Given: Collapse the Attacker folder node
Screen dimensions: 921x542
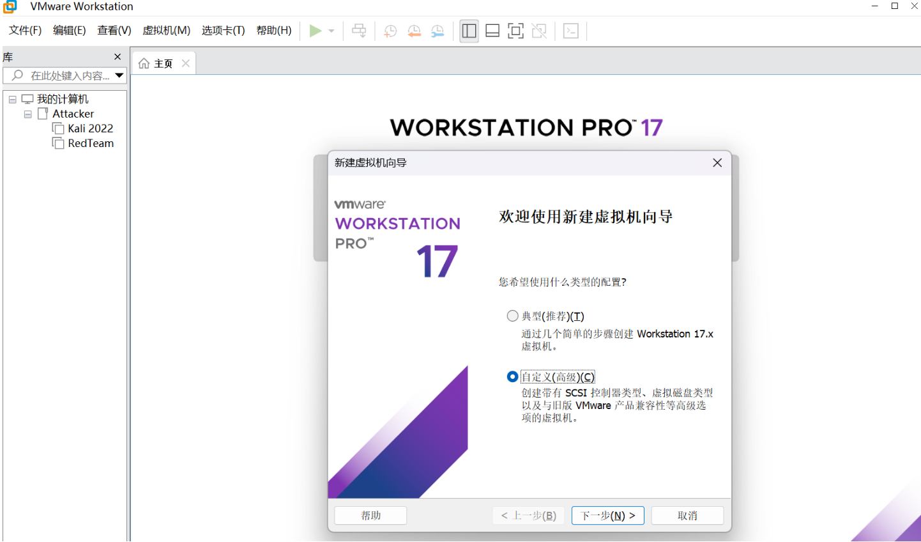Looking at the screenshot, I should click(27, 114).
